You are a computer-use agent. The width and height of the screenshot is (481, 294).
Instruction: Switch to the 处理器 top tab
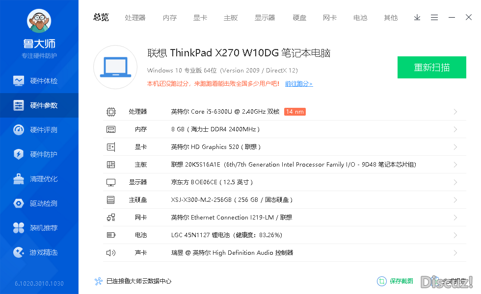tap(135, 18)
